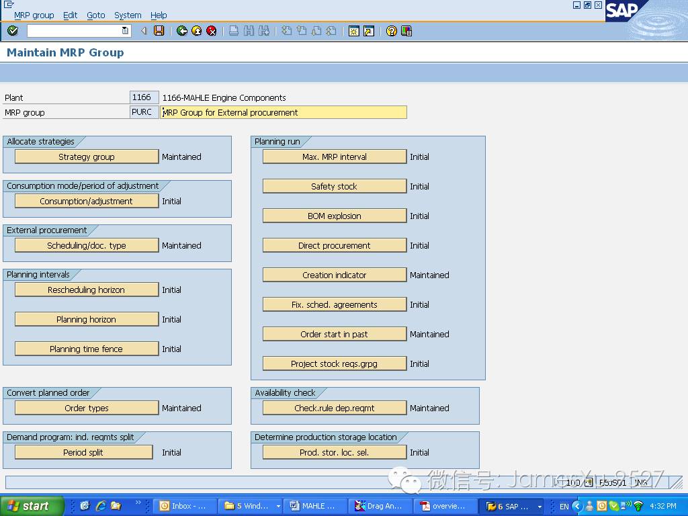
Task: Create a new session with the toolbar icon
Action: pos(353,31)
